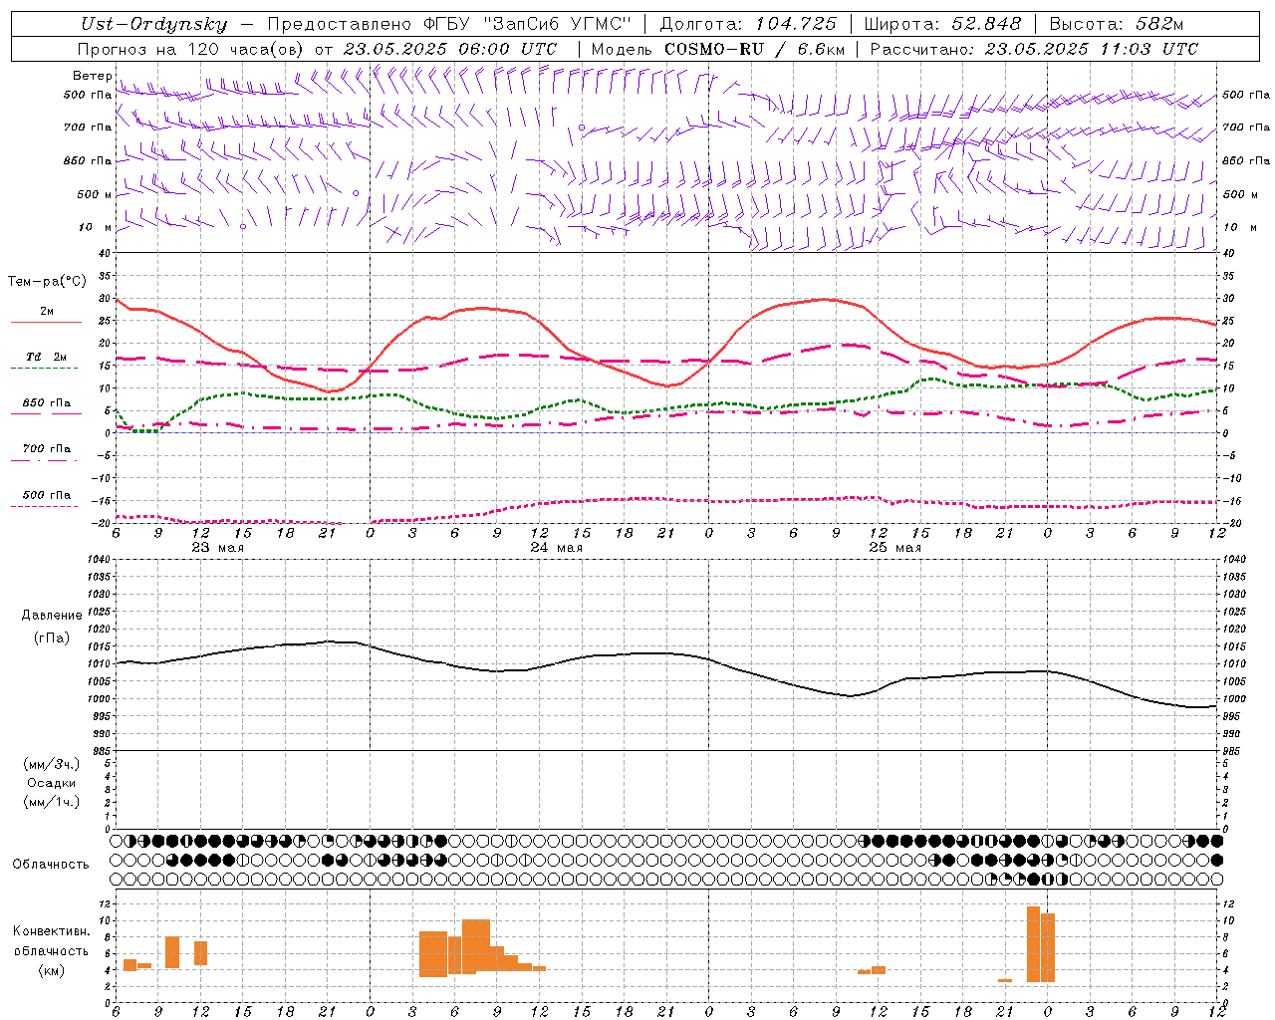Click the (км) unit label for convective clouds
Viewport: 1275px width, 1020px height.
point(51,970)
